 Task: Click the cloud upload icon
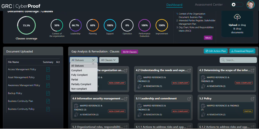pyautogui.click(x=237, y=17)
